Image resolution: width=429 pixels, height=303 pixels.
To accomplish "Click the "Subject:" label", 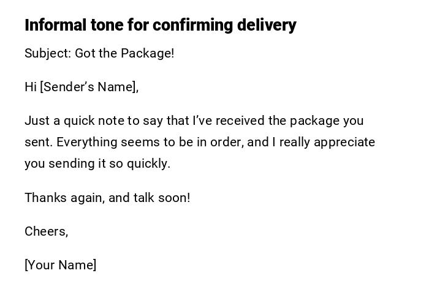I will click(47, 53).
